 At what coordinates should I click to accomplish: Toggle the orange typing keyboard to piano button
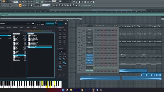point(20,5)
